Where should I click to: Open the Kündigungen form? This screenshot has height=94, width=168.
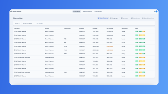(x=114, y=18)
